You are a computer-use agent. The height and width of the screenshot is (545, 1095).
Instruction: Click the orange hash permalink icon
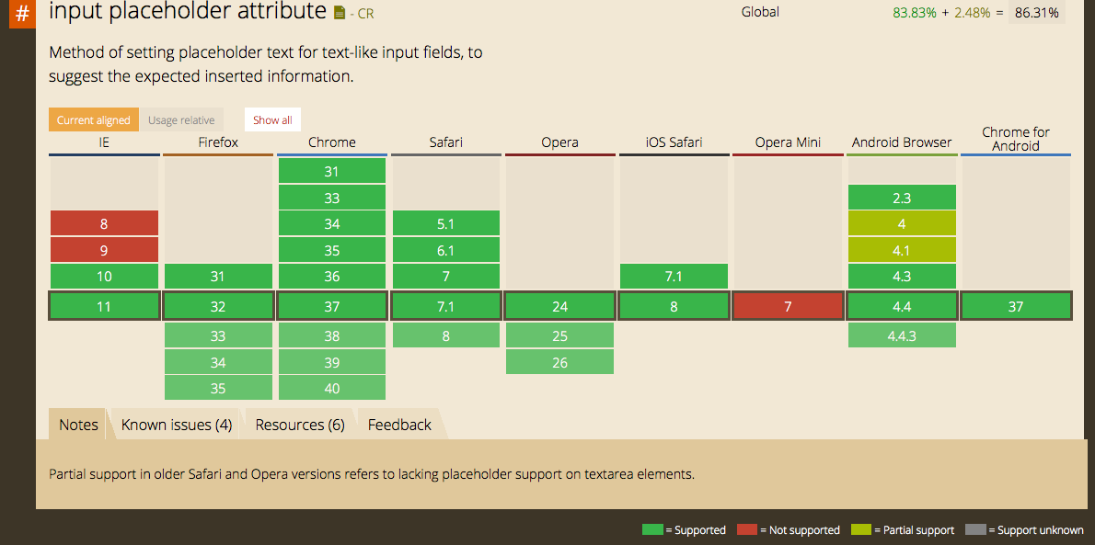[x=22, y=13]
